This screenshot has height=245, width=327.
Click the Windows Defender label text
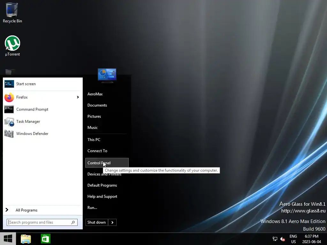[x=32, y=134]
